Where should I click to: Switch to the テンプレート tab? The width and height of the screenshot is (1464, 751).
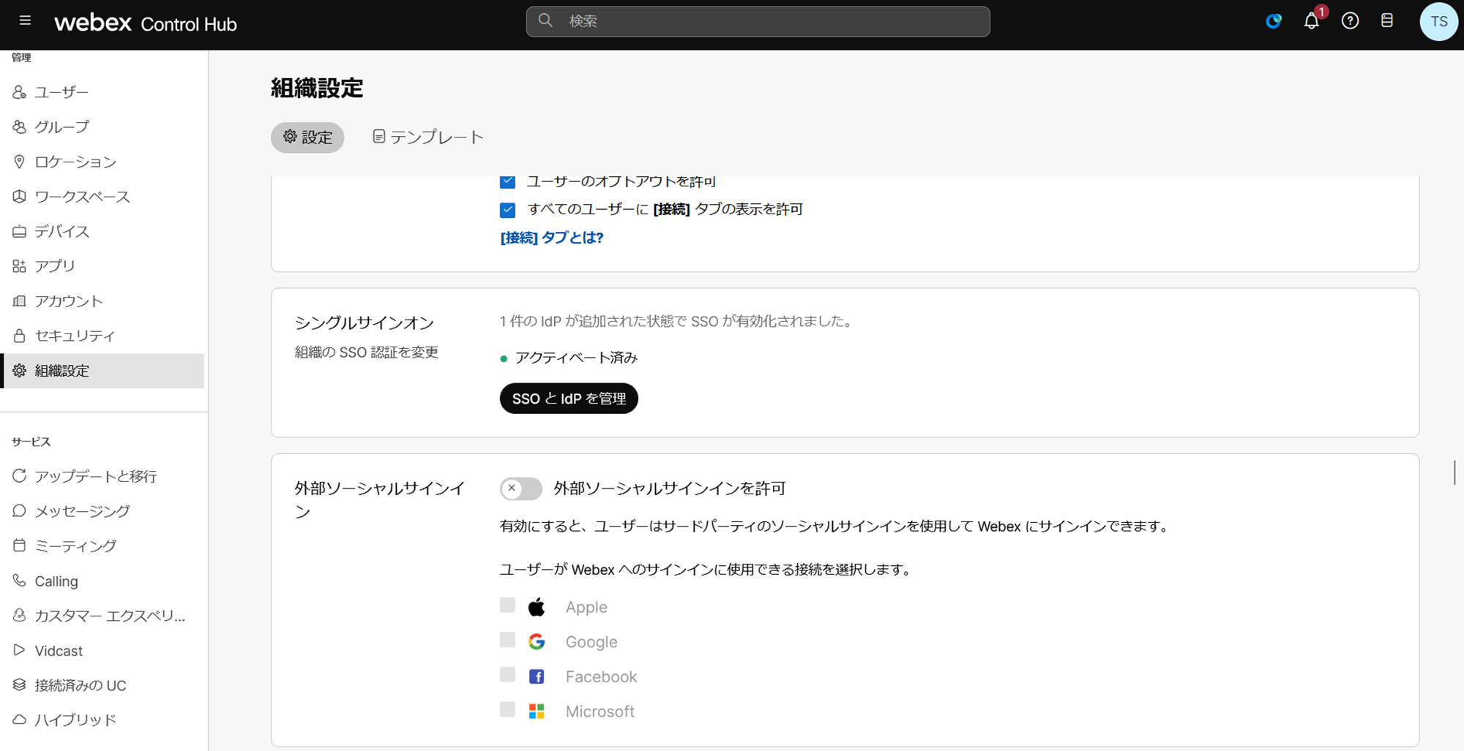(428, 137)
